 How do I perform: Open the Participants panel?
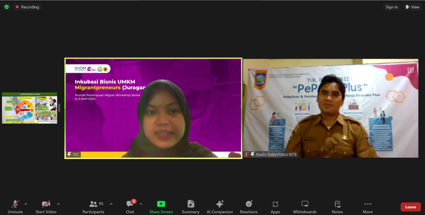pos(93,206)
